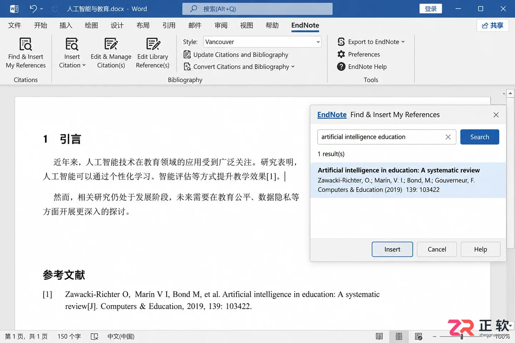515x343 pixels.
Task: Expand the Undo history dropdown arrow
Action: point(41,9)
